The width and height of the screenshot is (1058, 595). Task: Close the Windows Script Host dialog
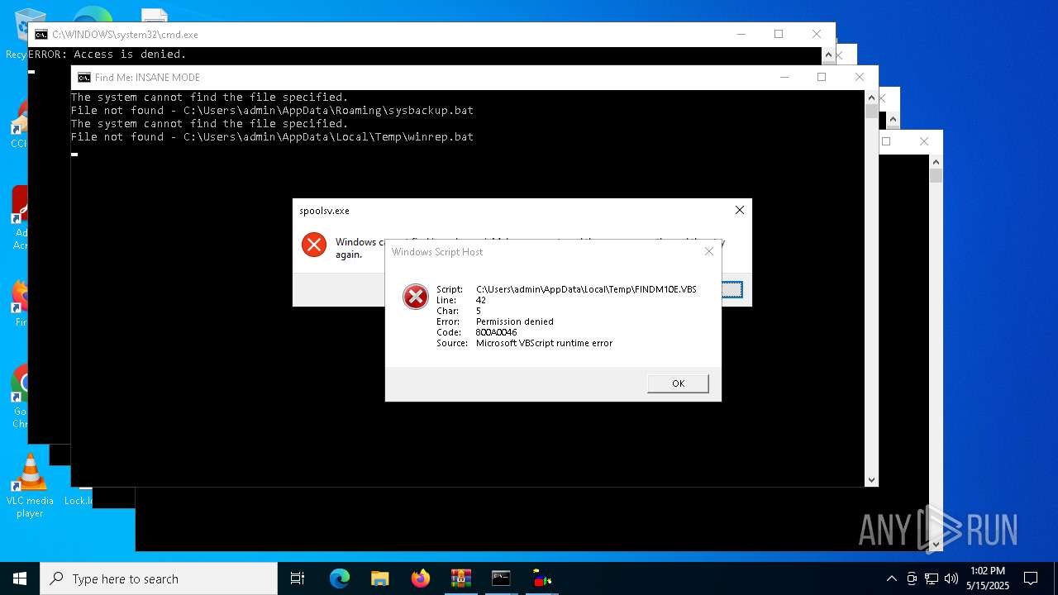click(x=708, y=251)
